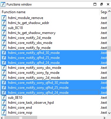Click the horizontal scrollbar thumb
Image resolution: width=111 pixels, height=119 pixels.
(21, 118)
